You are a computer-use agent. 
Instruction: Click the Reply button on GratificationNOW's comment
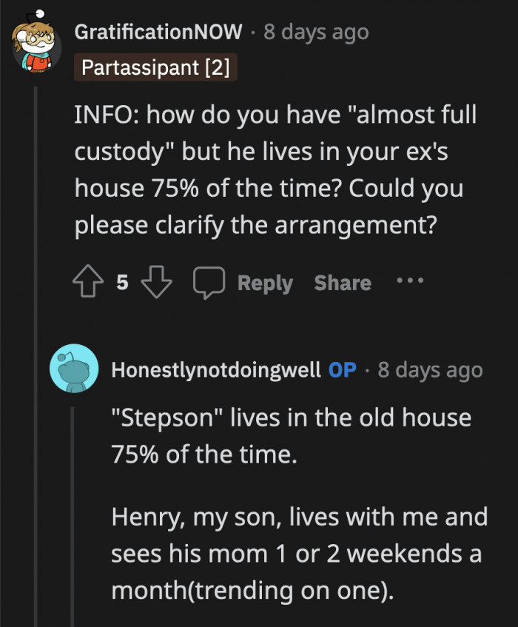tap(265, 283)
